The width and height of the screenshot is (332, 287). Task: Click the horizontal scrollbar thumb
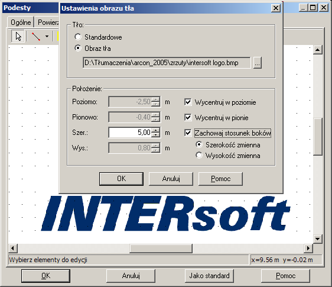161,248
